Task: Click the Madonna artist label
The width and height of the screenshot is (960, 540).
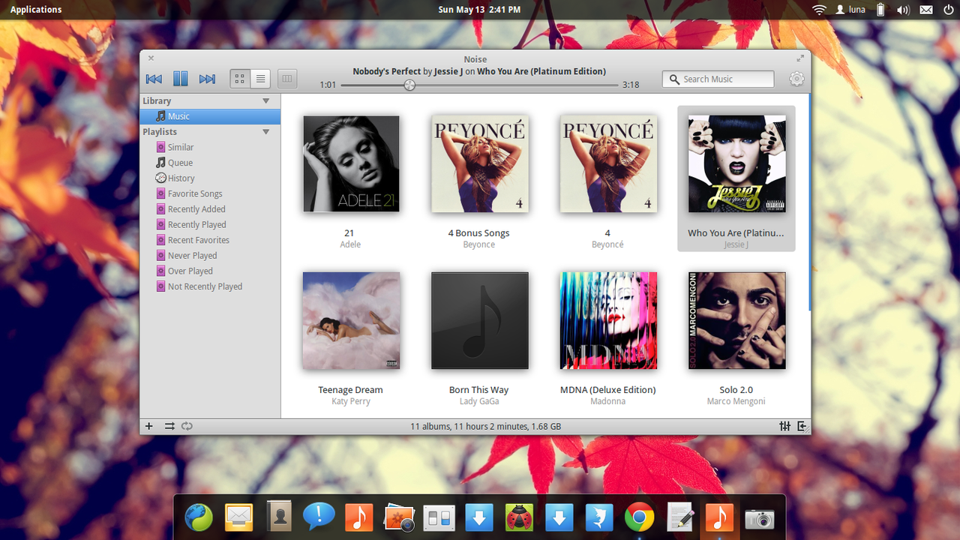Action: (607, 401)
